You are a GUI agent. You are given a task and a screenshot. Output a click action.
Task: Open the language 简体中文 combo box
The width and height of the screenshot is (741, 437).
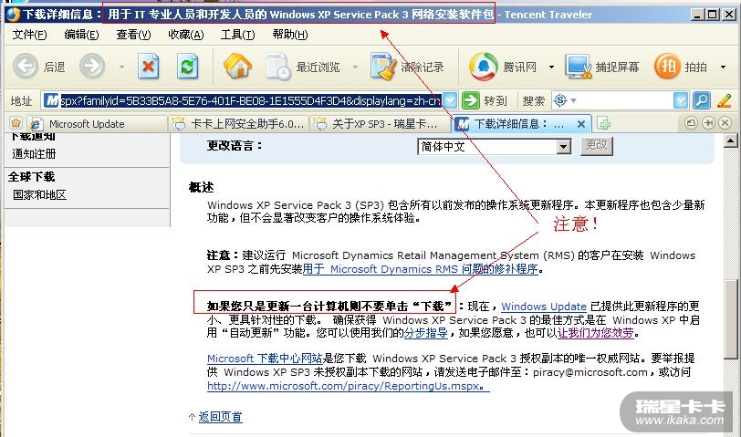point(495,147)
